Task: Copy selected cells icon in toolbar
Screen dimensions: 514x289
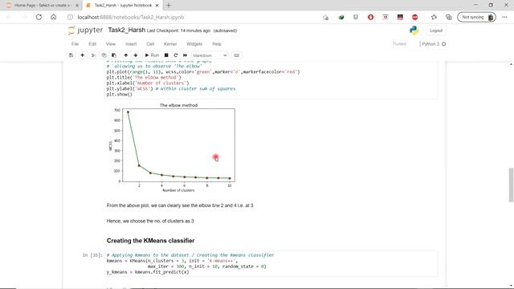Action: coord(104,55)
